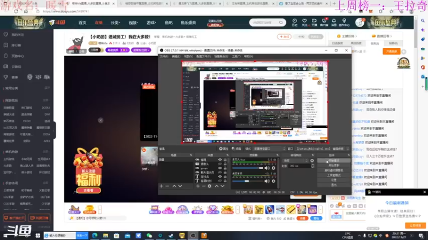Add a new source with the plus icon
Screen dimensions: 428x240
[198, 186]
